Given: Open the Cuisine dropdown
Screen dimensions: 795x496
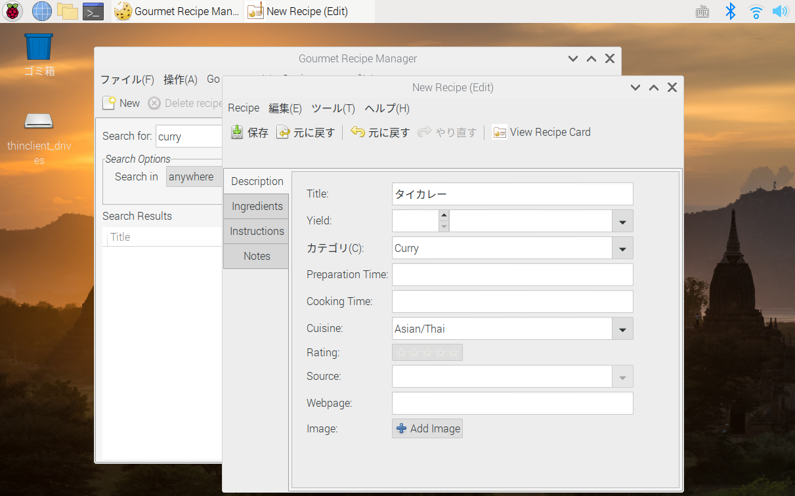Looking at the screenshot, I should coord(621,328).
